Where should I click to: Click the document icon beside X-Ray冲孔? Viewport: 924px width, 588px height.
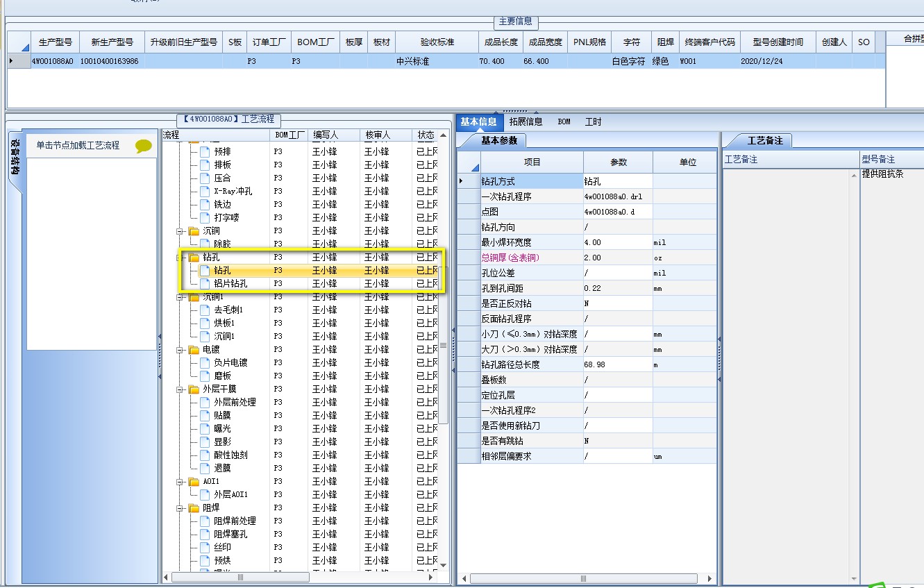(204, 191)
